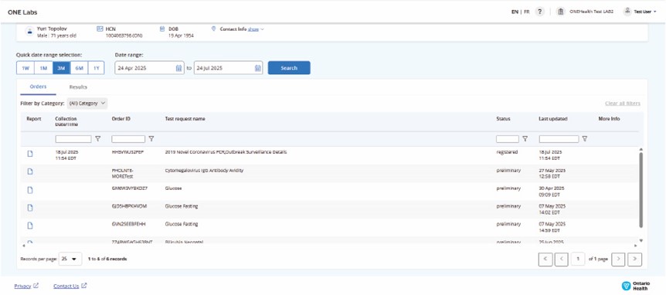Viewport: 666px width, 295px height.
Task: Select the Cytomegalovirus IgG Antibody Avidity row text
Action: pos(204,171)
